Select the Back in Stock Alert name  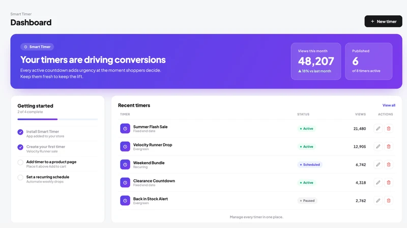151,199
